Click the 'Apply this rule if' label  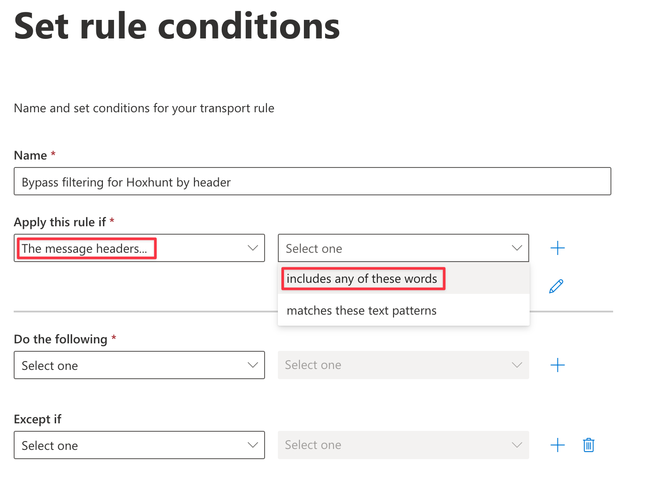60,222
